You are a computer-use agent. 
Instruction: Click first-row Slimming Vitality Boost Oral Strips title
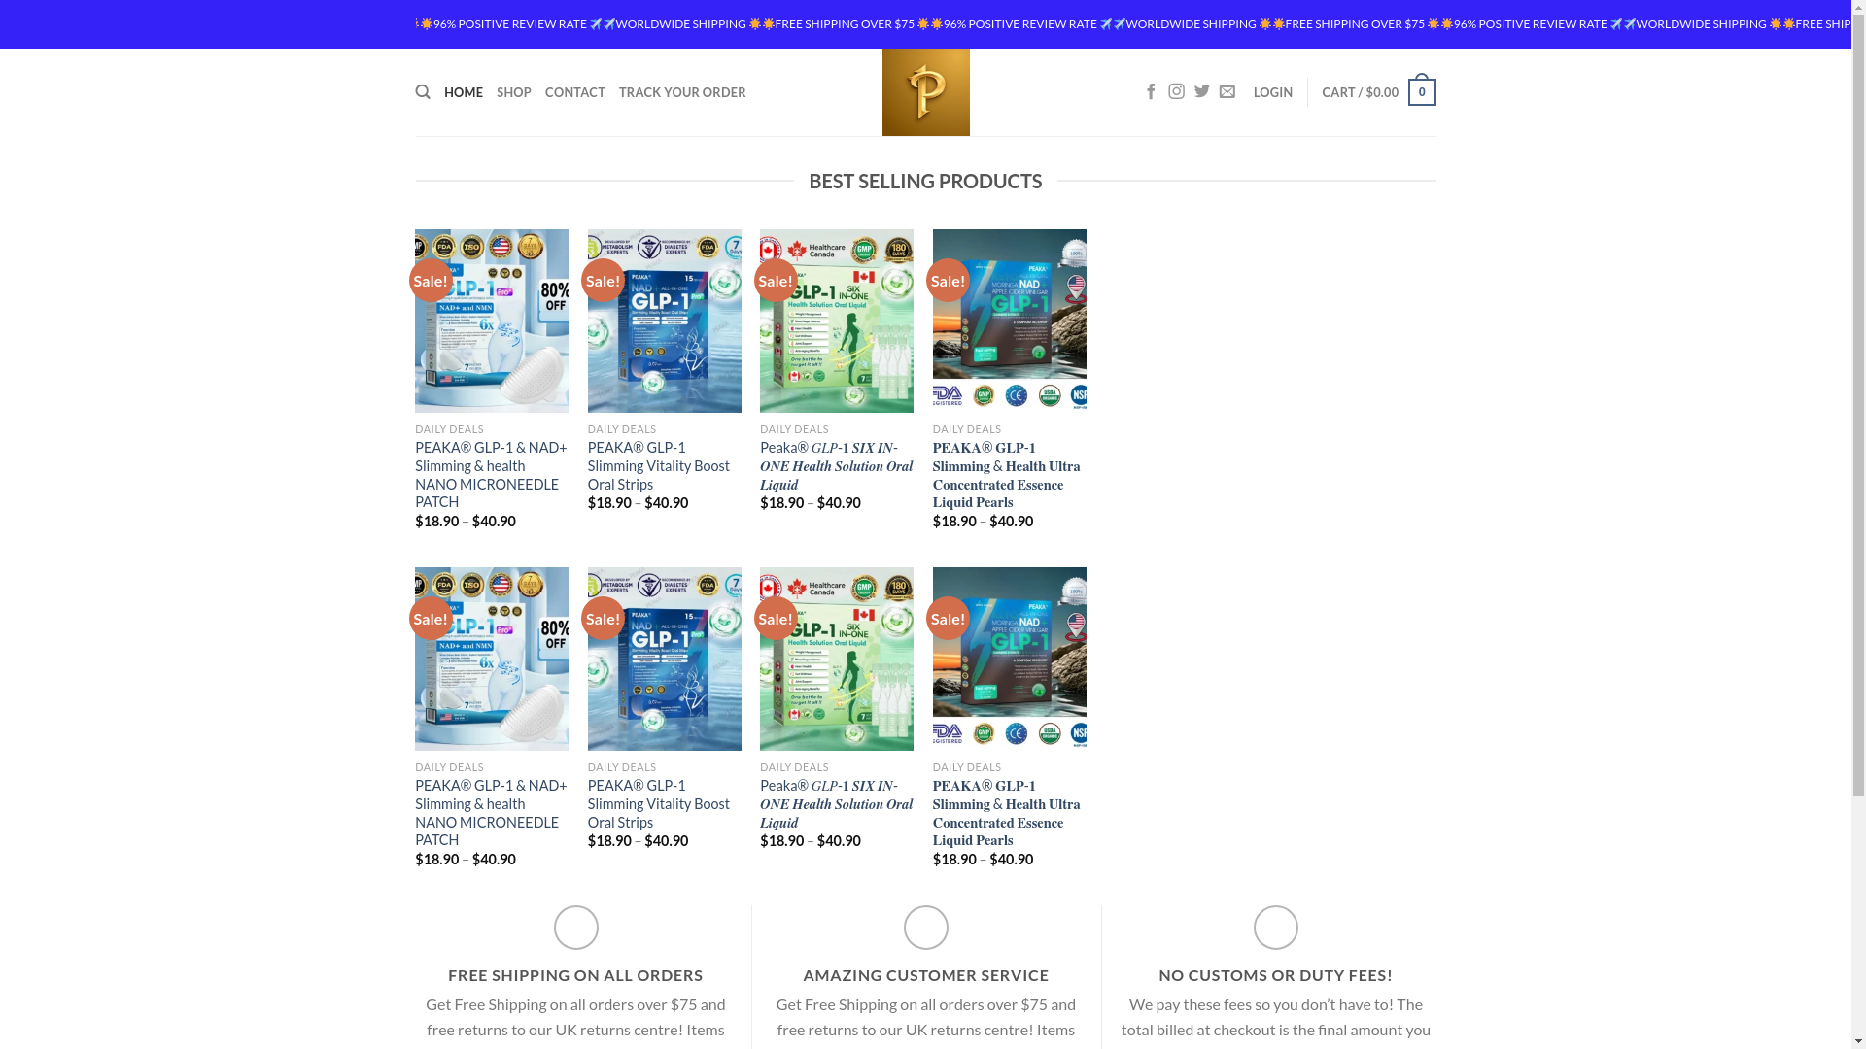(x=659, y=466)
